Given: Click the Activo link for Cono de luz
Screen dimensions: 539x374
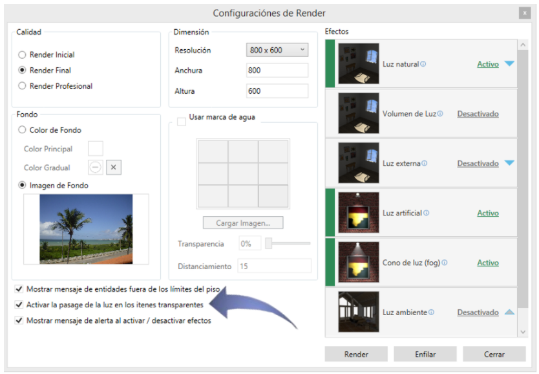Looking at the screenshot, I should pyautogui.click(x=488, y=263).
